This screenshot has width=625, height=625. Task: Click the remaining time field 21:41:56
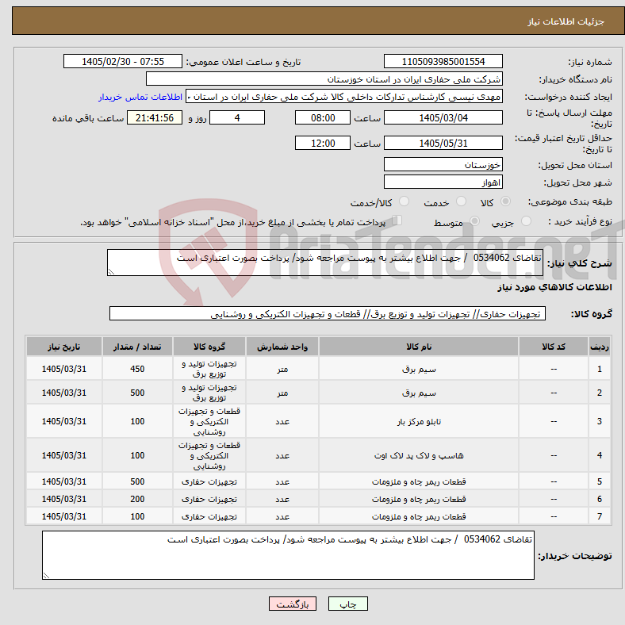coord(155,117)
